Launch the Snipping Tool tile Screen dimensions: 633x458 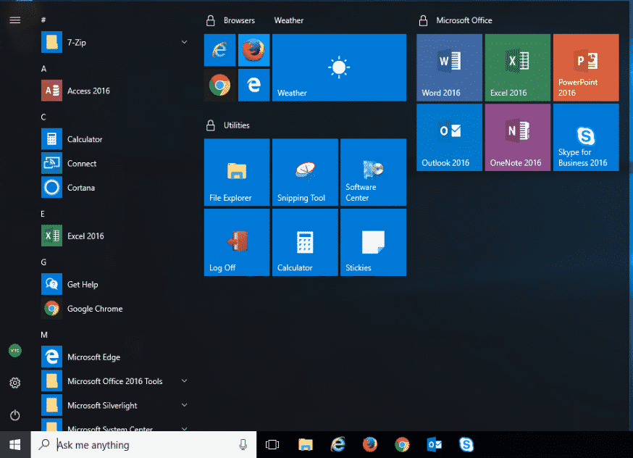305,172
